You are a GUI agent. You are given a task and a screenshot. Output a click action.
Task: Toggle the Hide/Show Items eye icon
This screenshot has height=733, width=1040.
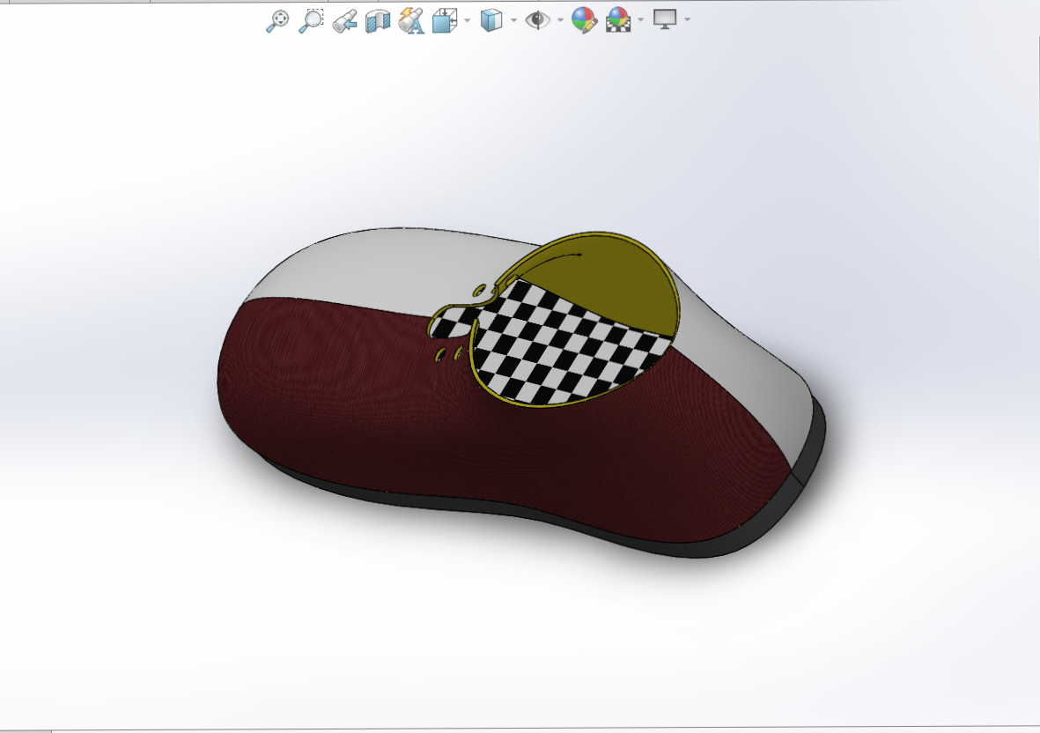click(x=537, y=20)
